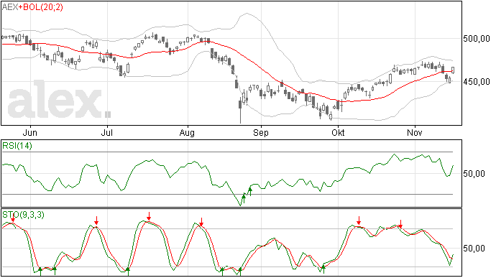496x278 pixels.
Task: Click the last red sell arrow in STO panel
Action: pos(400,224)
